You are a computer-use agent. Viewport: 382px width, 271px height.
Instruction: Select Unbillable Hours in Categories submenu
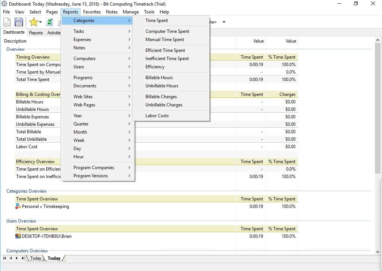pyautogui.click(x=171, y=86)
